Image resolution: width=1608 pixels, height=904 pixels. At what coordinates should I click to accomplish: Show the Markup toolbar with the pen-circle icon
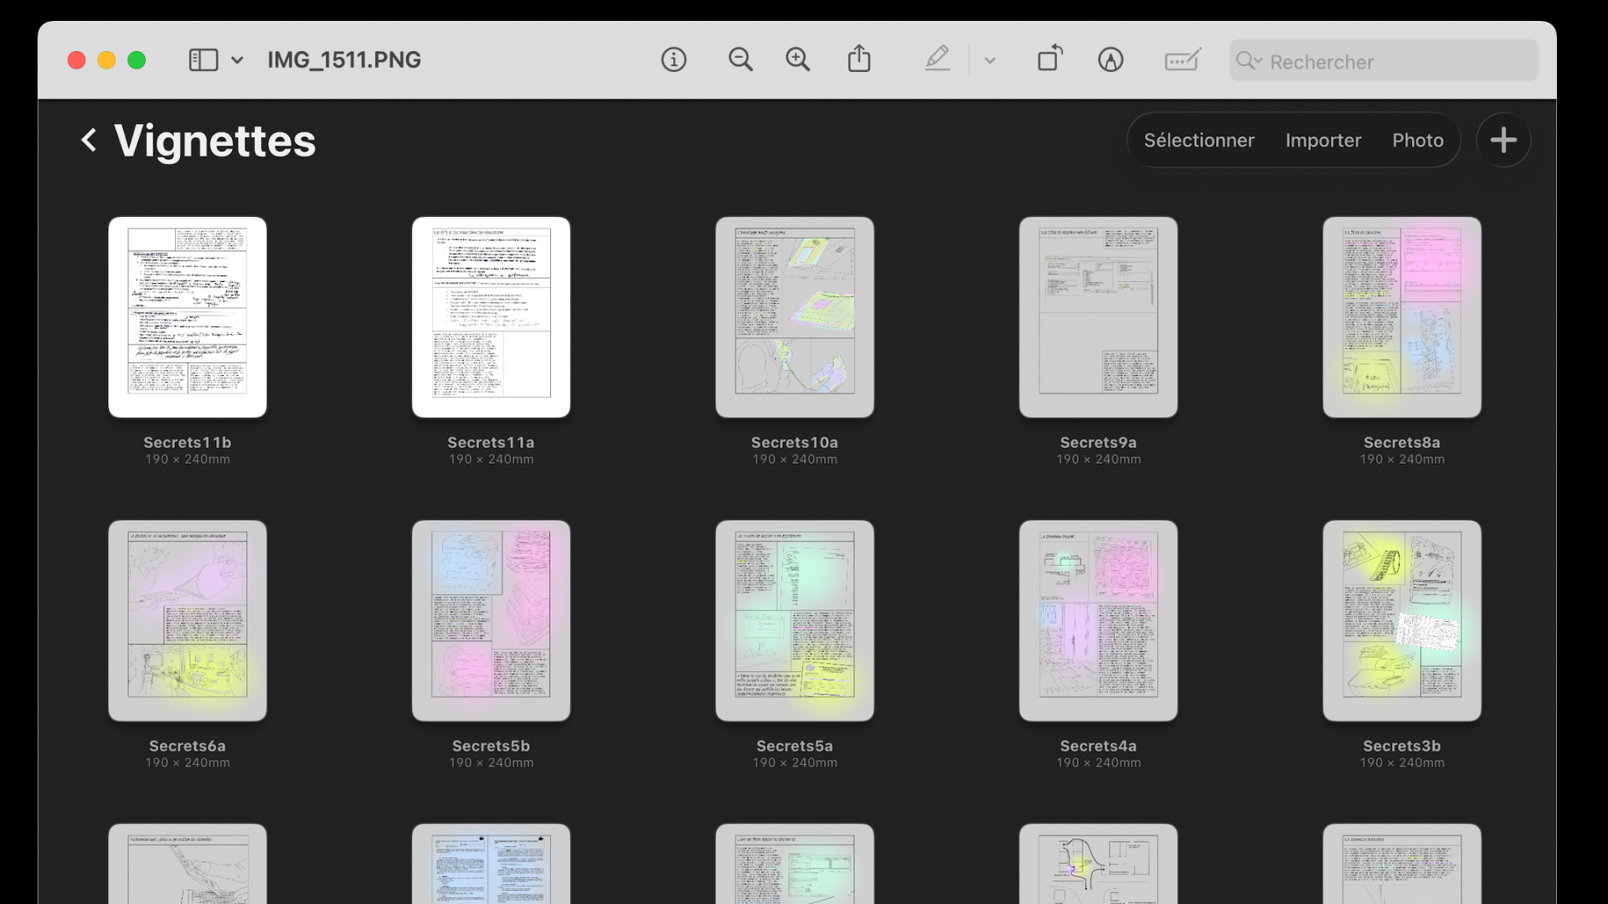1111,59
